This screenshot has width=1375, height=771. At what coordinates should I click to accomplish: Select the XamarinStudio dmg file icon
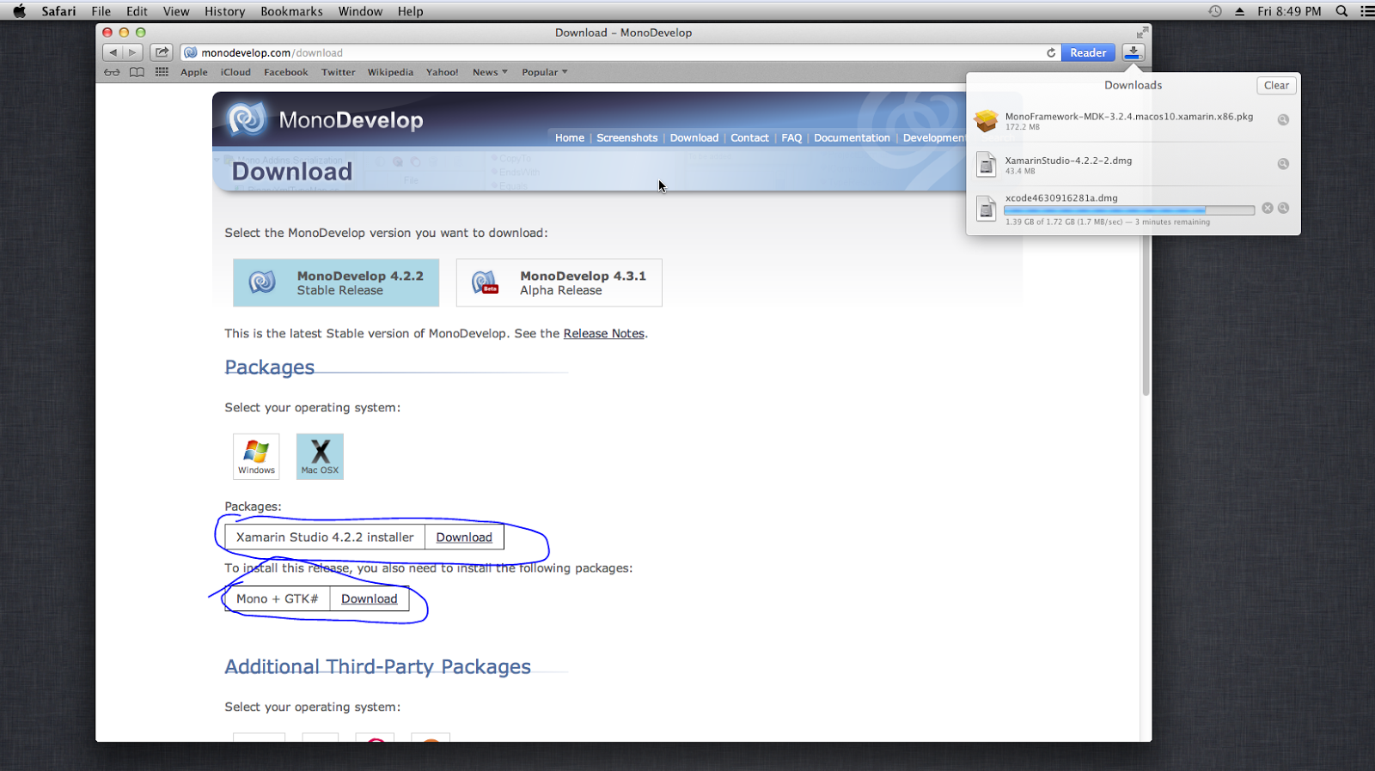pyautogui.click(x=987, y=164)
